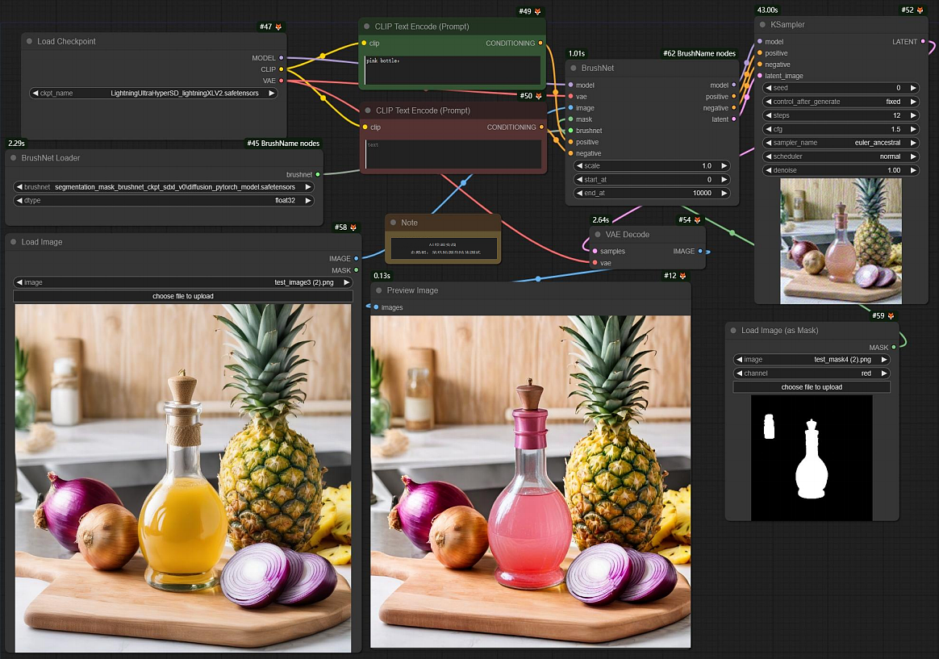Image resolution: width=939 pixels, height=659 pixels.
Task: Open the image selector showing test_image3 (2).png
Action: 182,282
